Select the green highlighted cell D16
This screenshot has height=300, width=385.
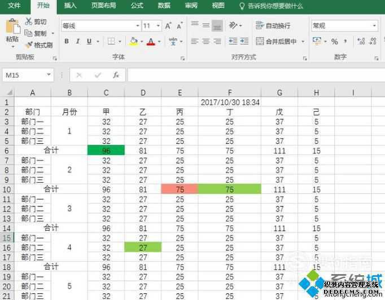pos(143,247)
